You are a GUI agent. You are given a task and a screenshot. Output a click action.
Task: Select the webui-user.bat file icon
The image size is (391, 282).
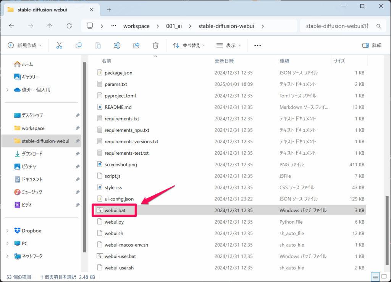coord(100,256)
